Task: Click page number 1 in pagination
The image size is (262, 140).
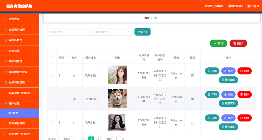Action: (91, 139)
